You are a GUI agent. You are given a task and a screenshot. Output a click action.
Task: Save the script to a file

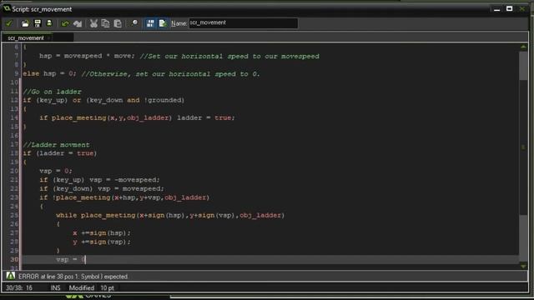38,23
